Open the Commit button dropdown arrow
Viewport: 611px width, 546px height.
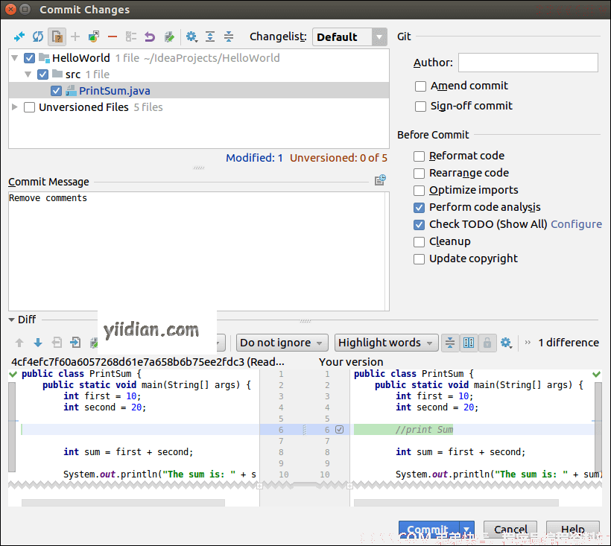[467, 530]
